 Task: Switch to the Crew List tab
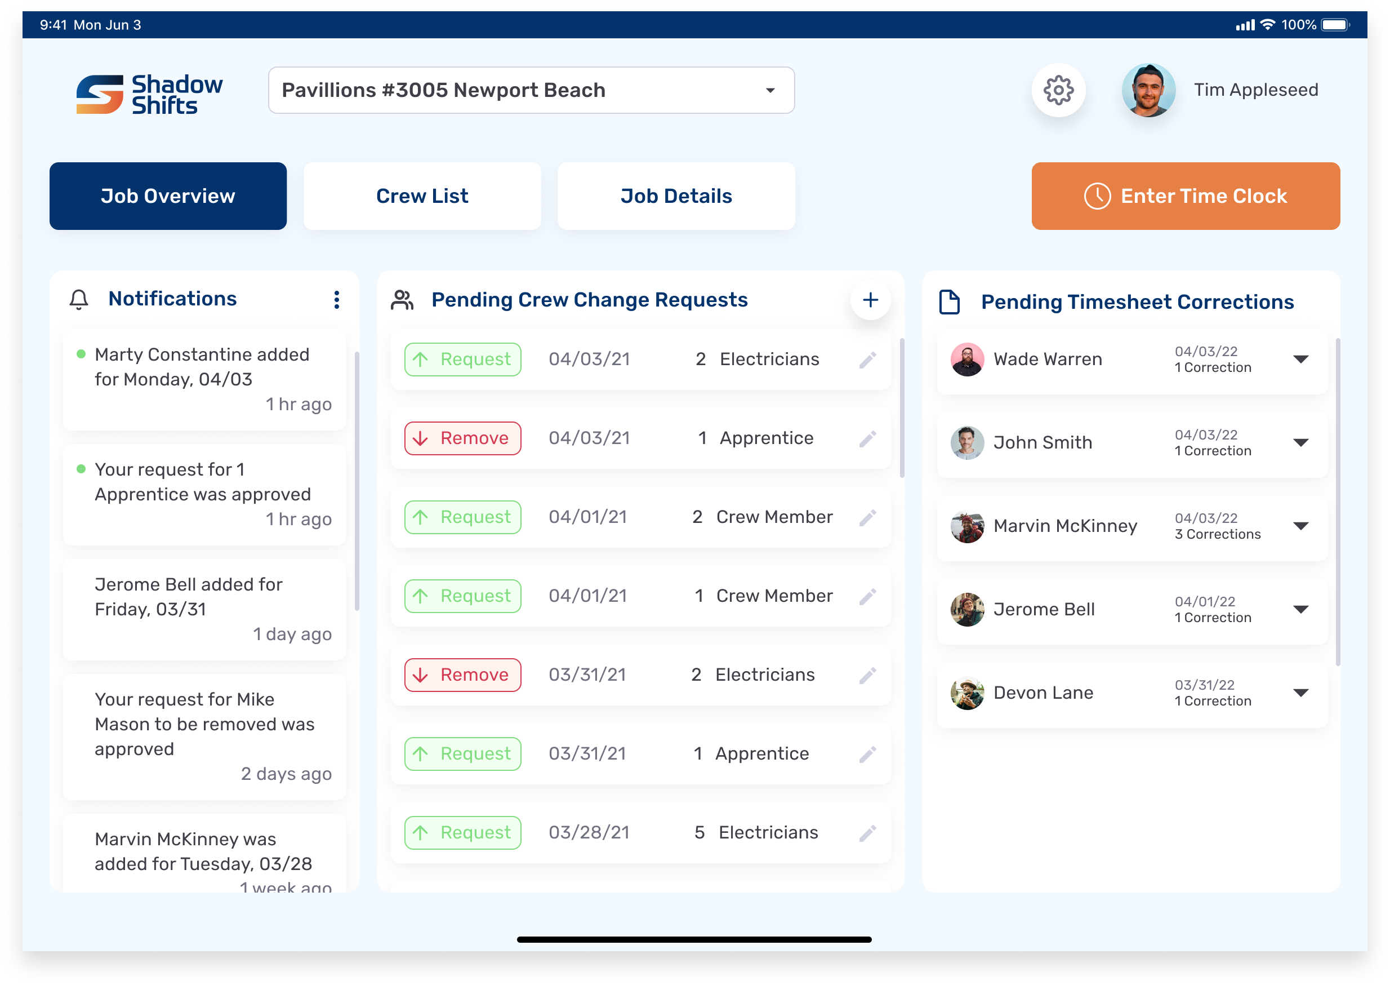click(422, 196)
